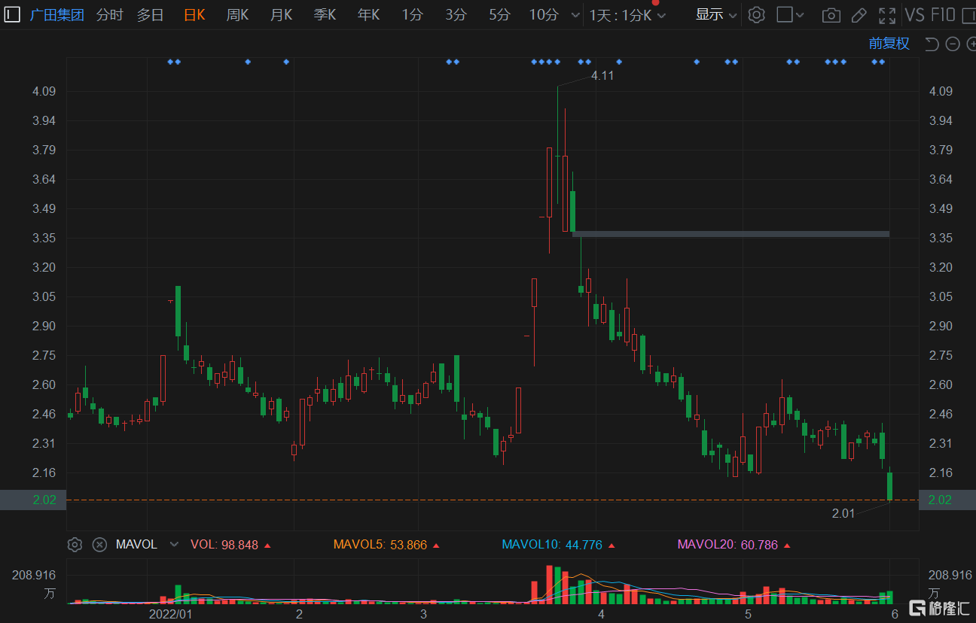Enter fullscreen chart mode

click(x=887, y=15)
